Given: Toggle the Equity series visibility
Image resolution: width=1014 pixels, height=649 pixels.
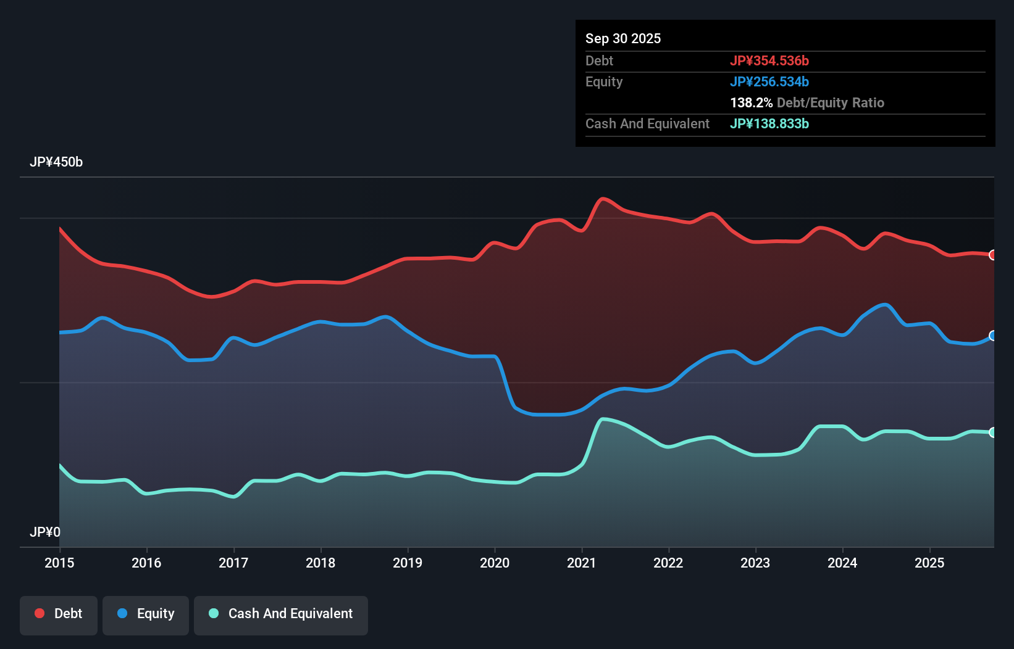Looking at the screenshot, I should coord(145,614).
